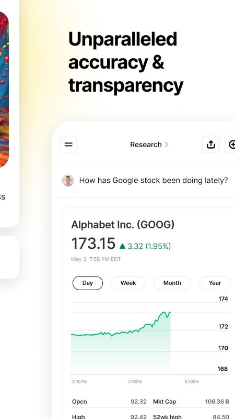This screenshot has width=235, height=419.
Task: Click the 173.15 stock price
Action: [93, 244]
